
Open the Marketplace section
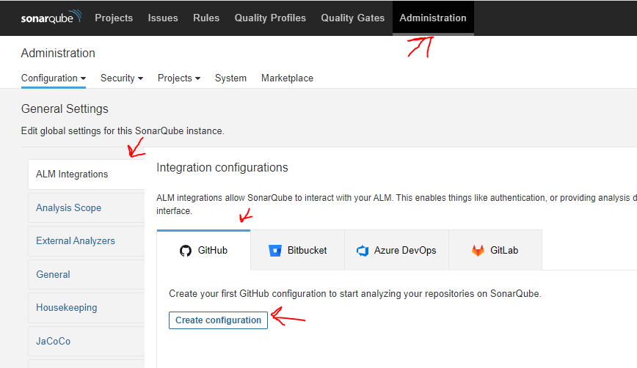[287, 78]
